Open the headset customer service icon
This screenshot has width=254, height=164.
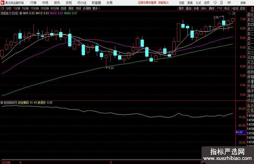(215, 3)
